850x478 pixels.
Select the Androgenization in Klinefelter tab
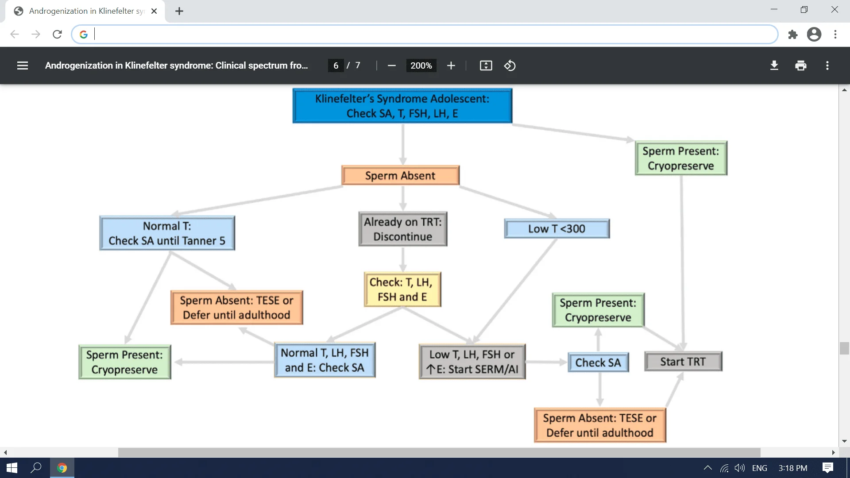click(x=85, y=11)
